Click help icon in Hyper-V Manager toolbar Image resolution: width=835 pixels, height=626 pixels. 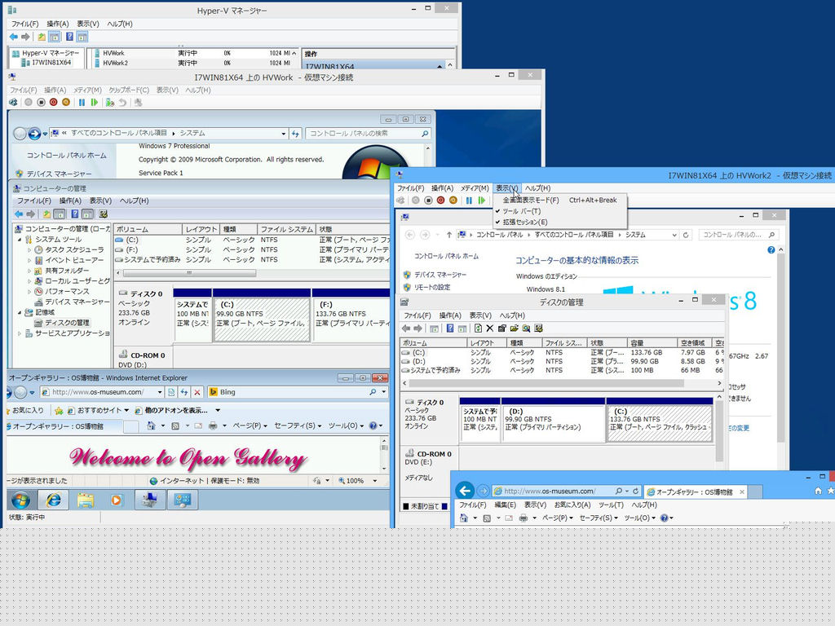(69, 37)
